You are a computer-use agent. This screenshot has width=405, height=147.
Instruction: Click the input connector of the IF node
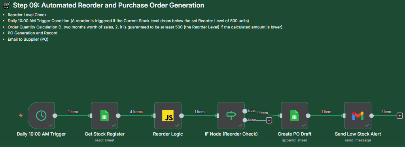point(218,116)
